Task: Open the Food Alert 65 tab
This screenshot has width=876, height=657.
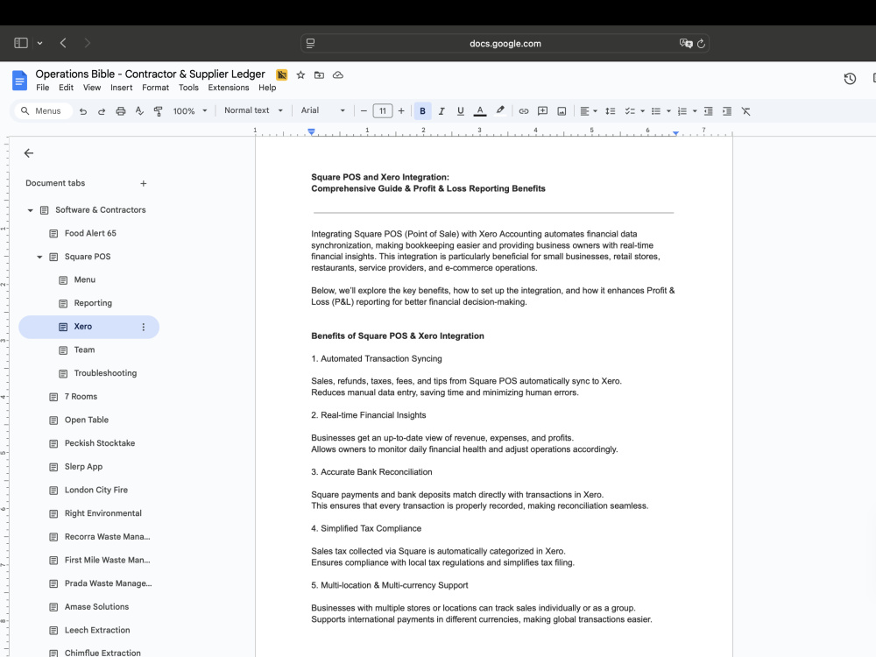Action: point(90,234)
